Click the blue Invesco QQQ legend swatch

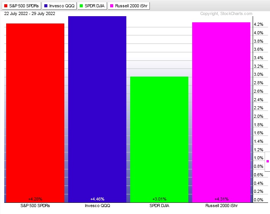(46, 6)
